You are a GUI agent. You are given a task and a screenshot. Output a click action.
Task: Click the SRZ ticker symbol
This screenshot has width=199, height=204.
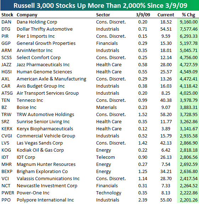pyautogui.click(x=5, y=122)
